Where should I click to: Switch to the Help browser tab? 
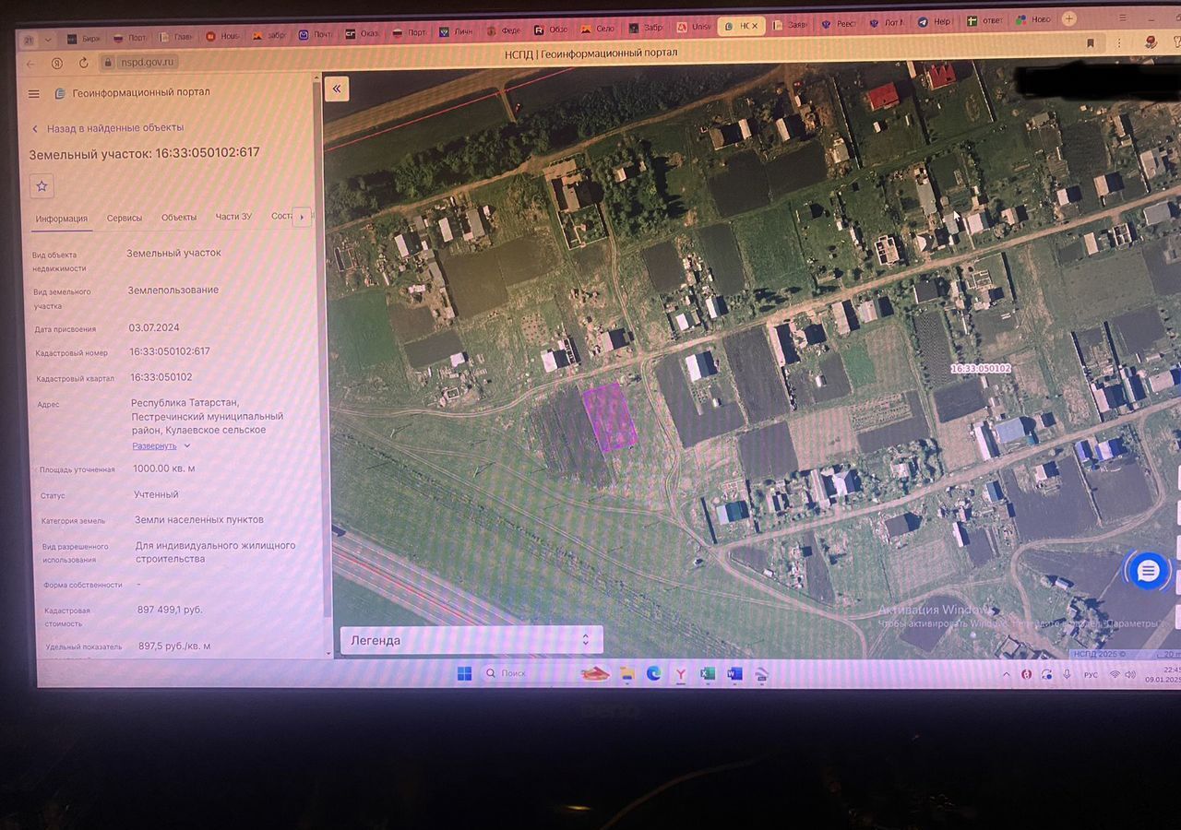click(x=934, y=22)
